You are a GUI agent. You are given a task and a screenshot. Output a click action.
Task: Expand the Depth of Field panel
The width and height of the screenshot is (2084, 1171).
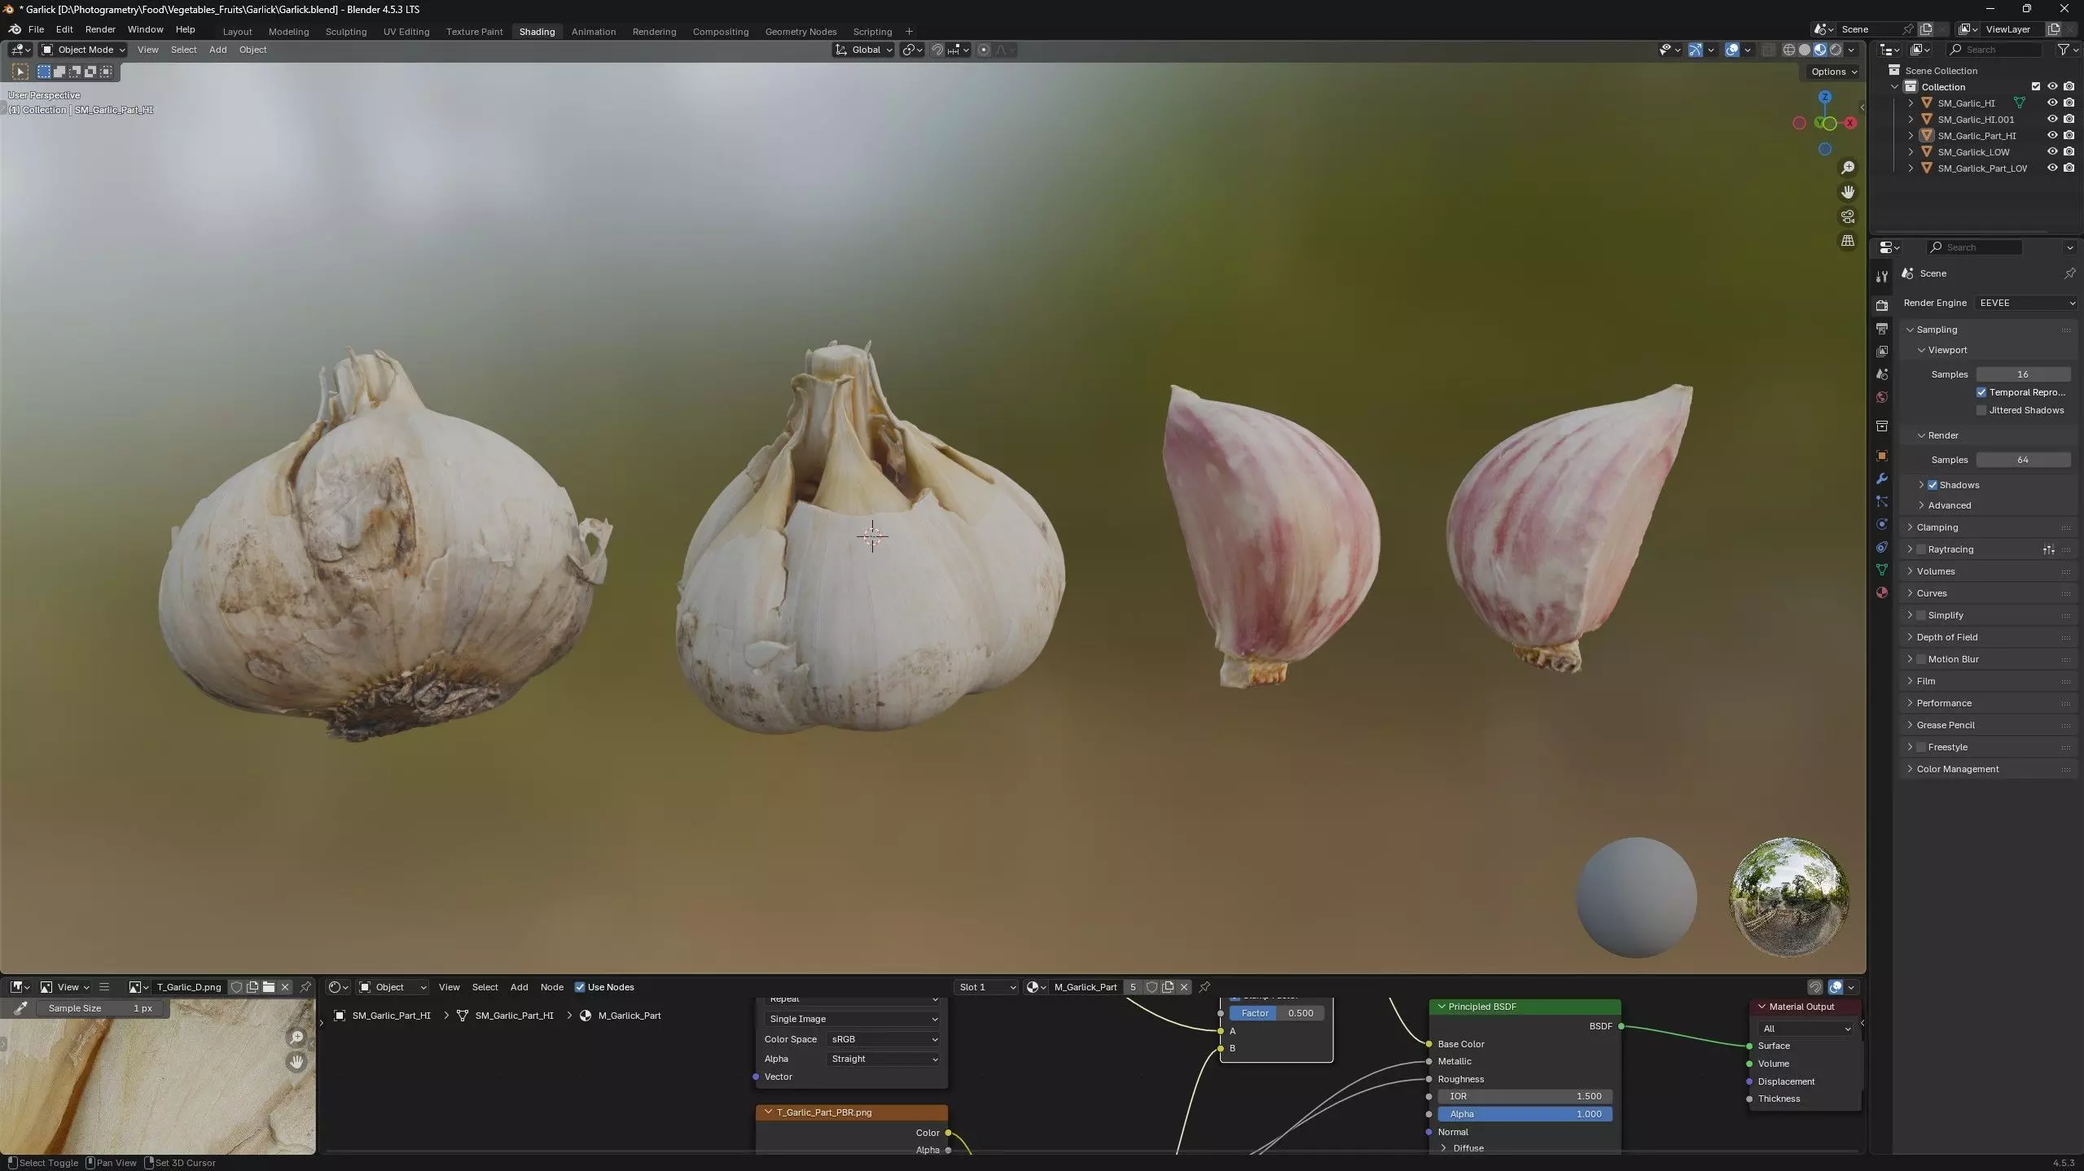1989,637
